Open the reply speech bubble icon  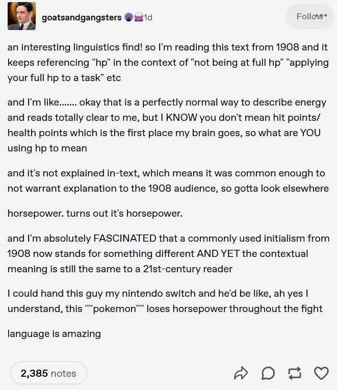coord(268,374)
